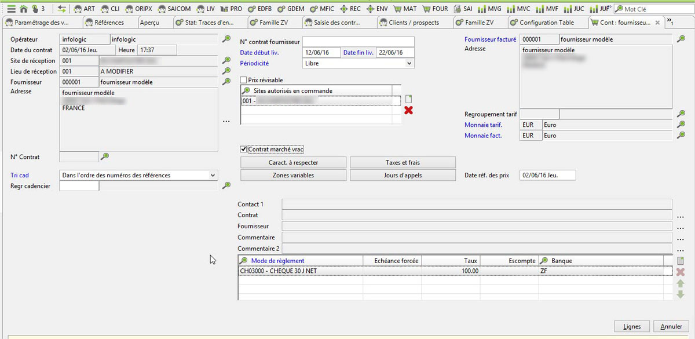This screenshot has width=695, height=339.
Task: Open Jours d'appels button
Action: (403, 175)
